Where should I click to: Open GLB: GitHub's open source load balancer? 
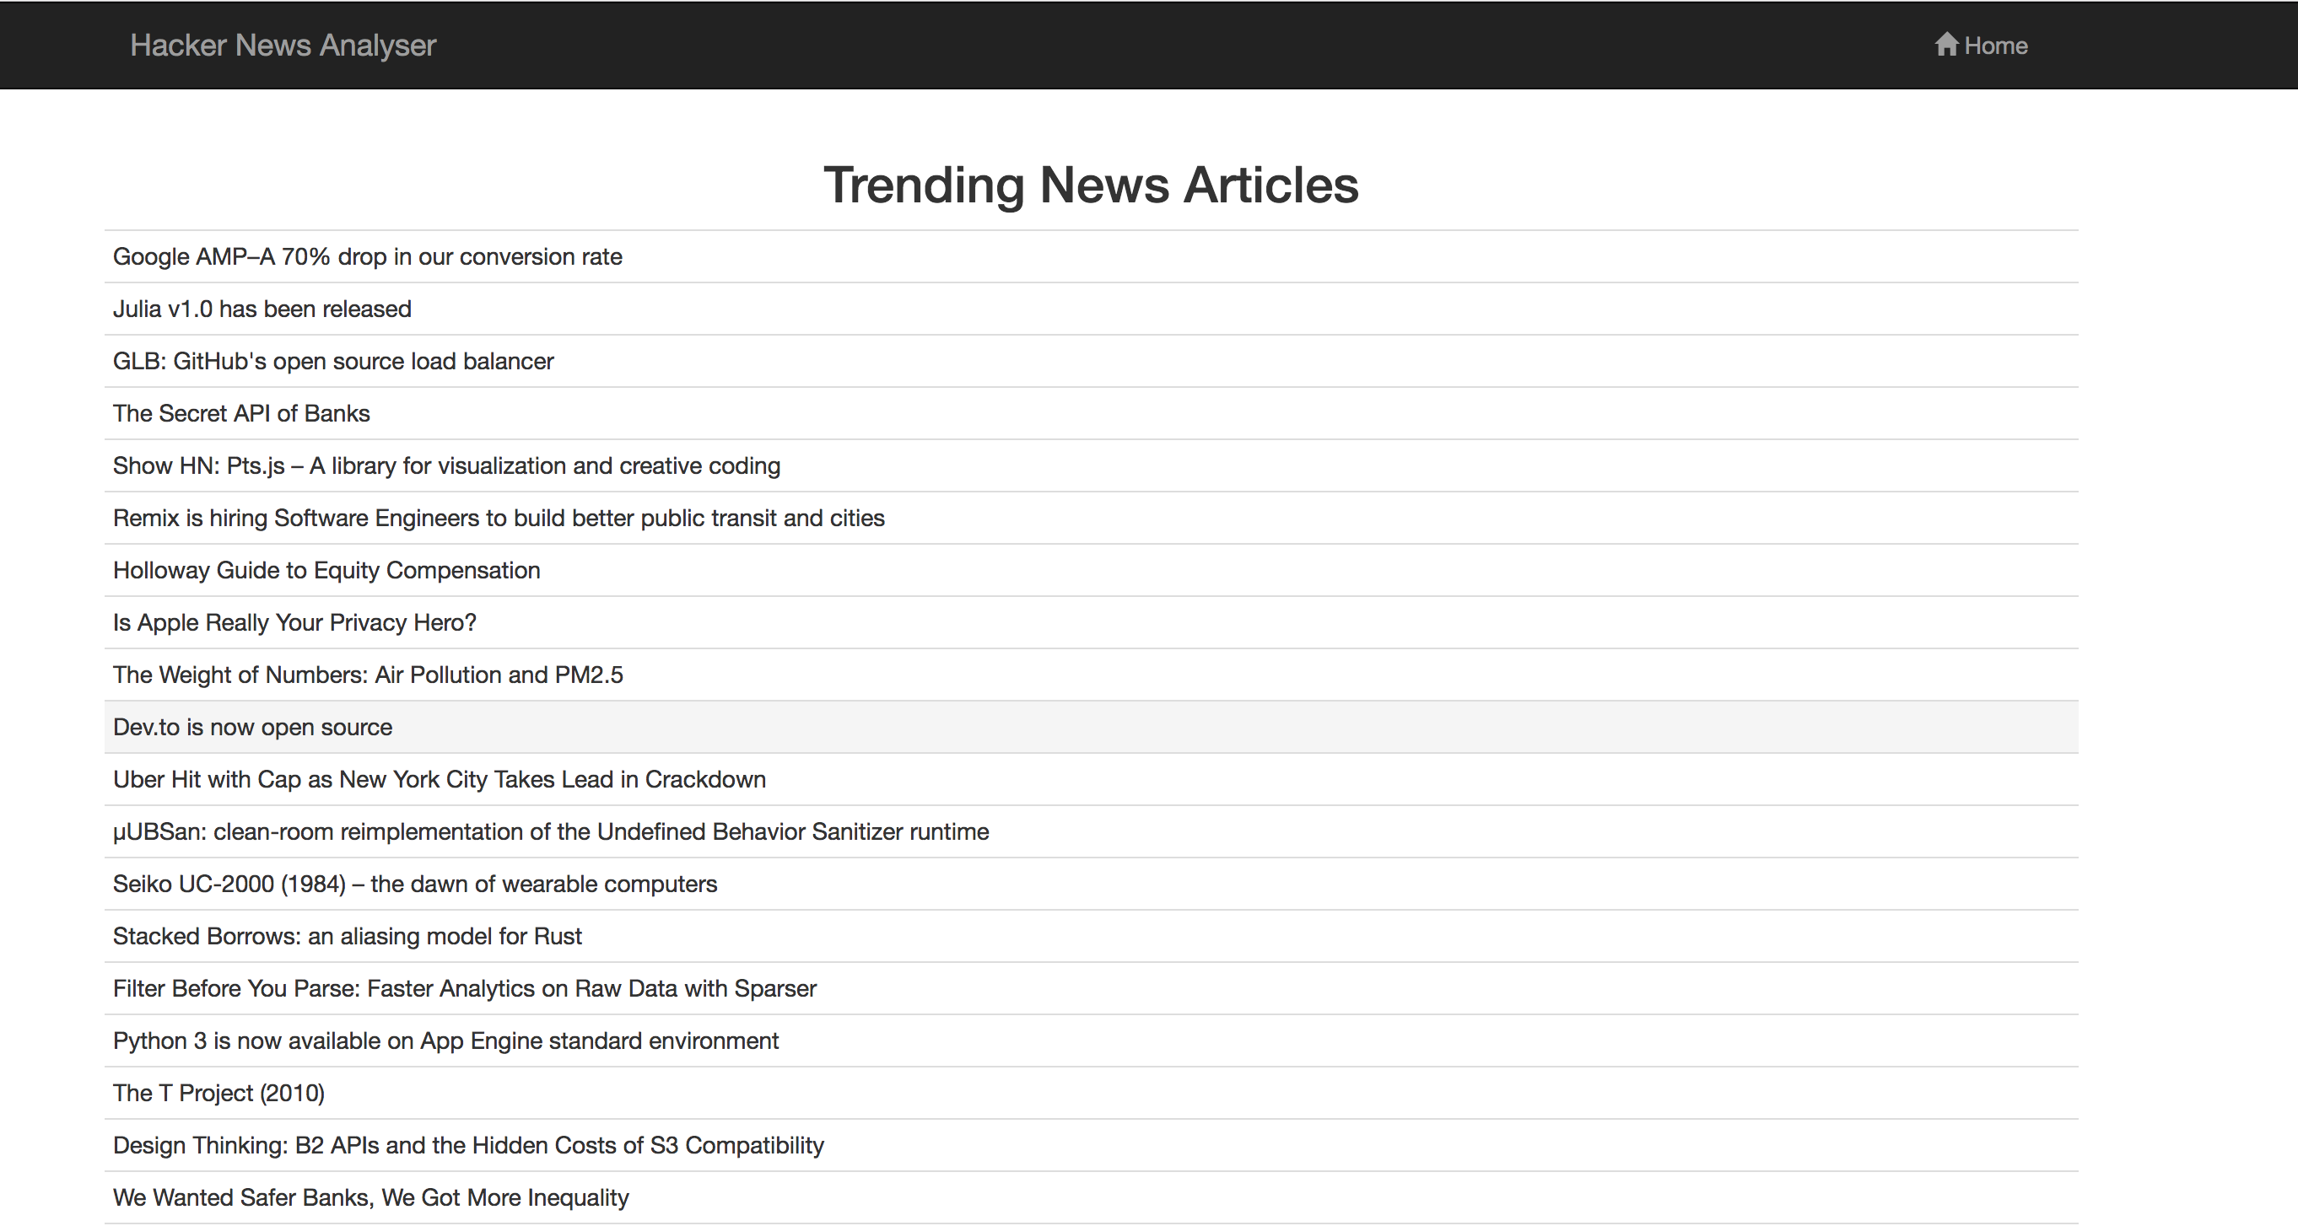1090,361
